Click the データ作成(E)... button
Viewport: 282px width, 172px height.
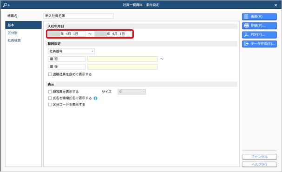click(259, 44)
